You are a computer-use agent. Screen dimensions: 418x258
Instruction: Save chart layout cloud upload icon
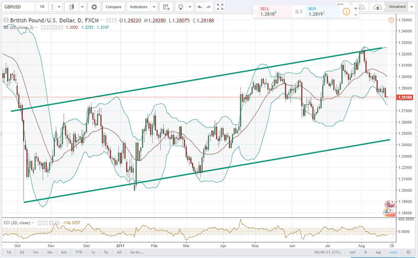[377, 7]
